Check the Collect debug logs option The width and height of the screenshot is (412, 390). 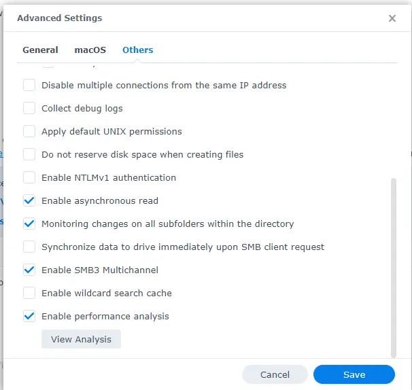click(29, 109)
